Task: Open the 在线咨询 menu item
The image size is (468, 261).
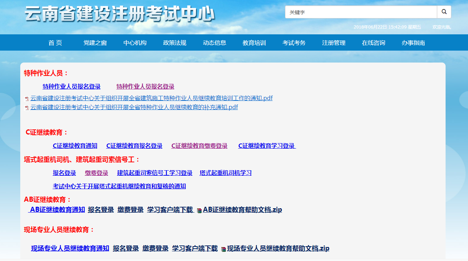Action: (374, 43)
